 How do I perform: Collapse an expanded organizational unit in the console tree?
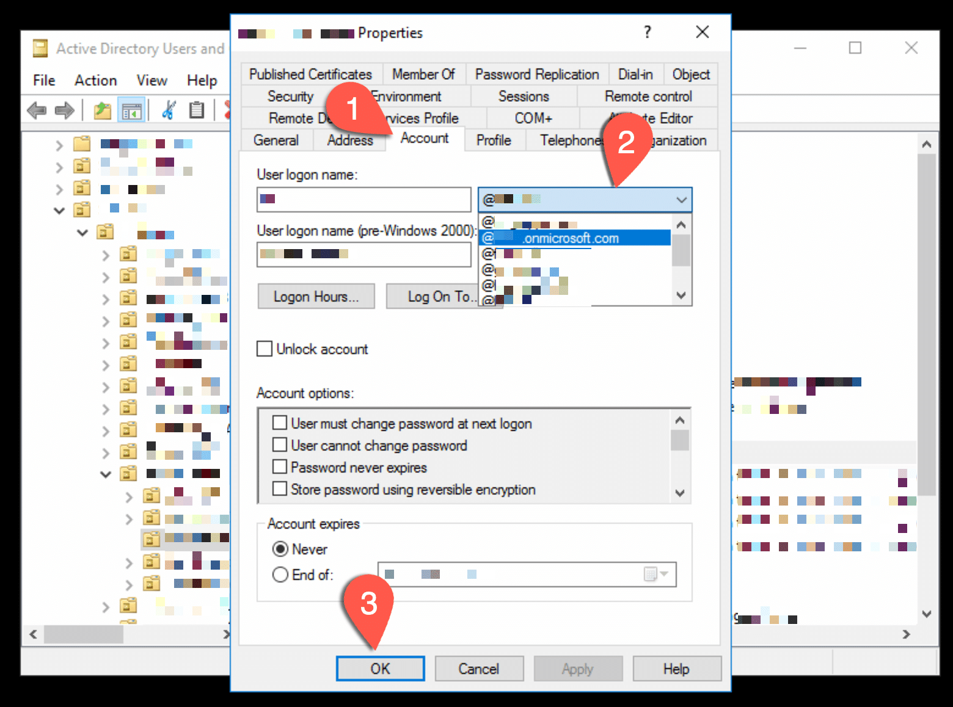point(59,210)
